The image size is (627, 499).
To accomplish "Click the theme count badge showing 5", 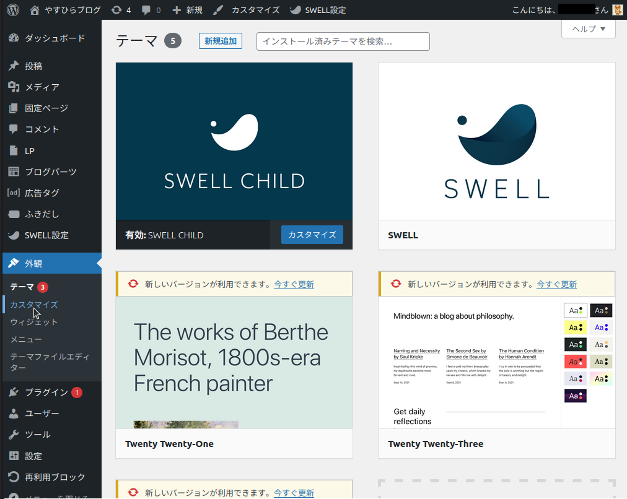I will 173,41.
